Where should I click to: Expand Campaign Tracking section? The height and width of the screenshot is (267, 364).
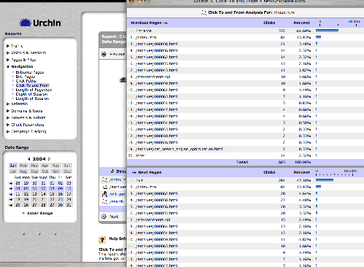pyautogui.click(x=8, y=131)
